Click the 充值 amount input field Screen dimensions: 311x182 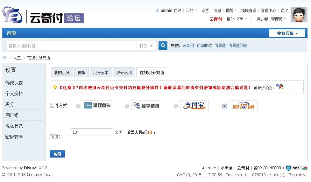(x=92, y=132)
